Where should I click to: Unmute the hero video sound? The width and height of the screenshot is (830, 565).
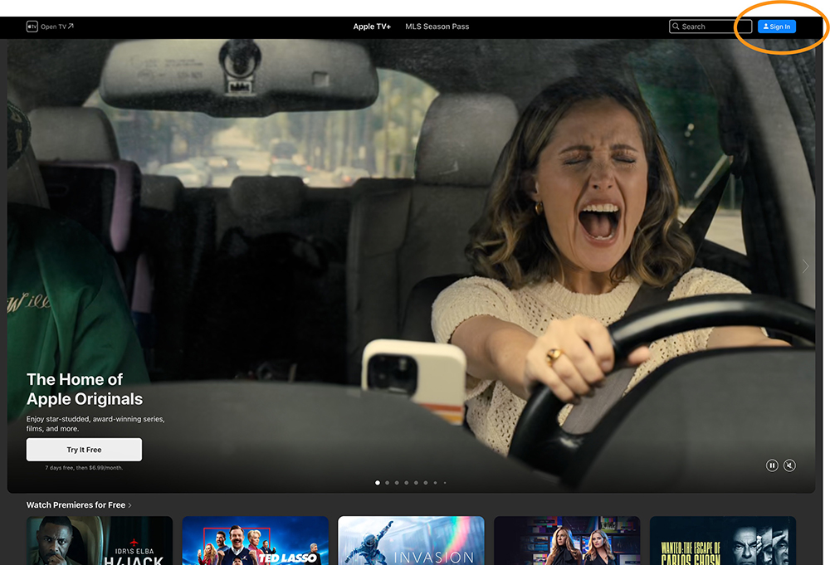click(x=789, y=465)
